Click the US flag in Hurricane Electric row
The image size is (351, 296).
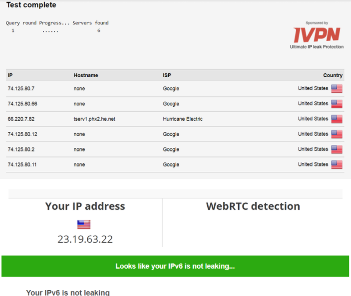[x=337, y=119]
